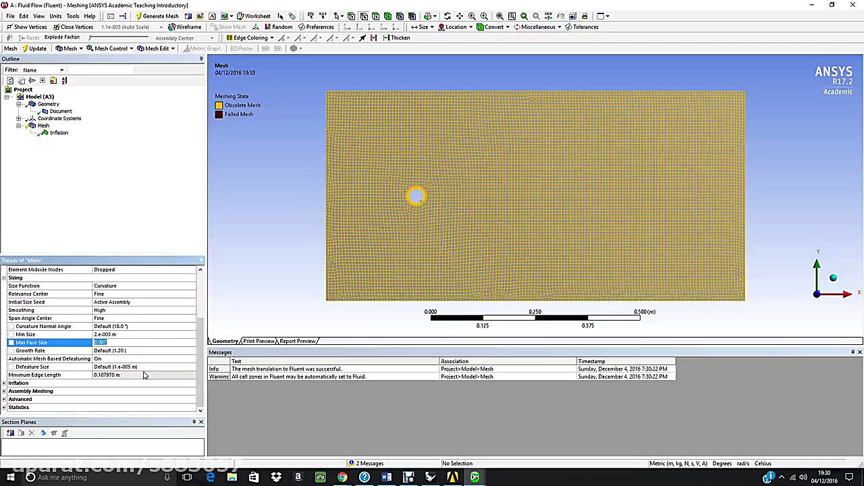The height and width of the screenshot is (486, 864).
Task: Toggle Wireframe display mode
Action: [x=184, y=27]
